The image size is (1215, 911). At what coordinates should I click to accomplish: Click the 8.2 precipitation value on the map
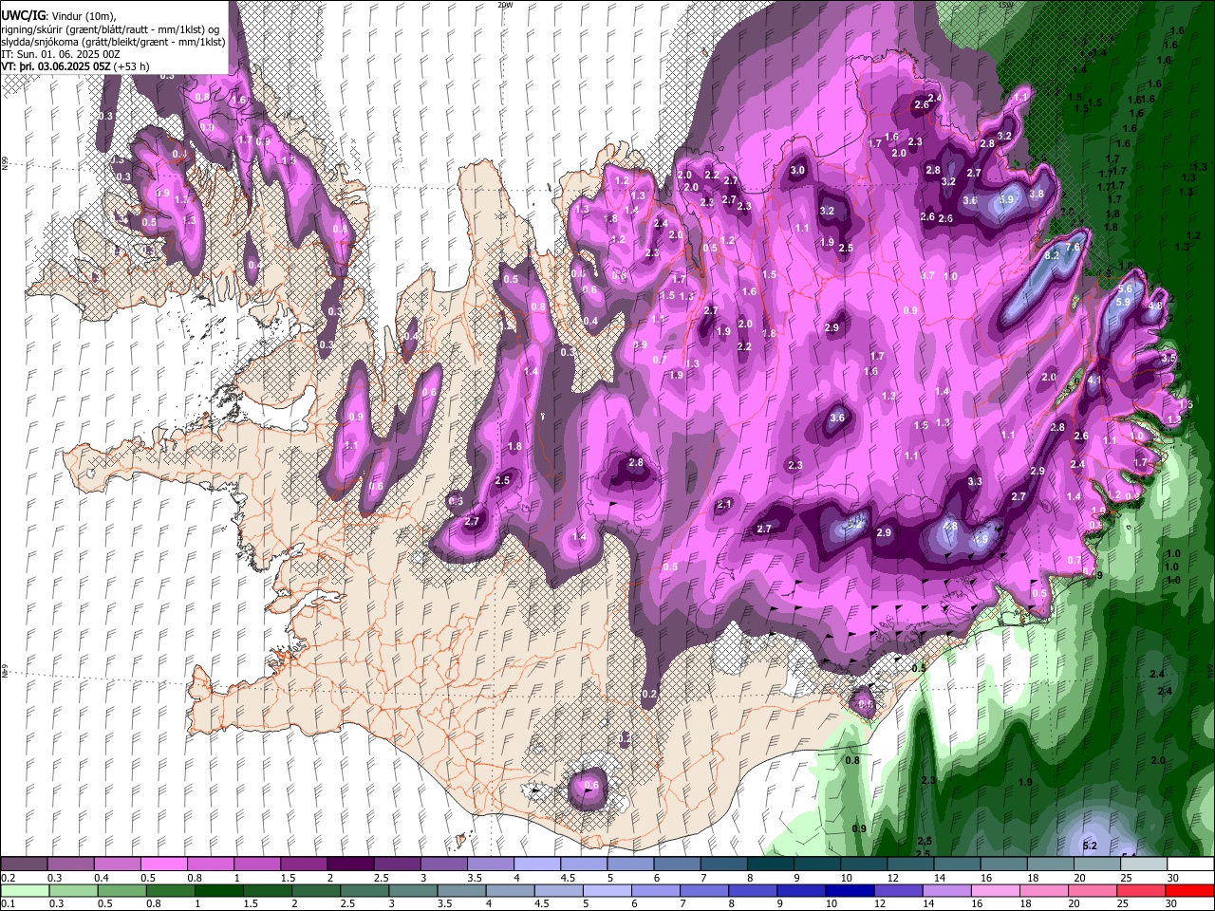pyautogui.click(x=1051, y=256)
